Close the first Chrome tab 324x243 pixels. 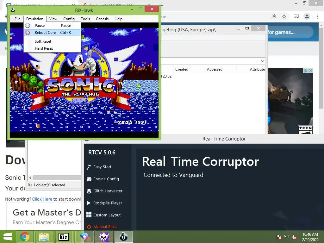(73, 5)
